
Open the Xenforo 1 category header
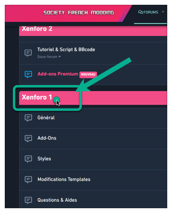(x=37, y=97)
